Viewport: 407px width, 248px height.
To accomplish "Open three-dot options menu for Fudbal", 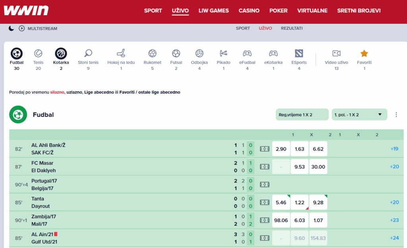I will pos(396,115).
